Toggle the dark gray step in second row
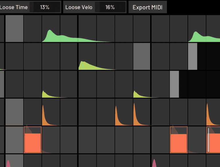 point(142,56)
